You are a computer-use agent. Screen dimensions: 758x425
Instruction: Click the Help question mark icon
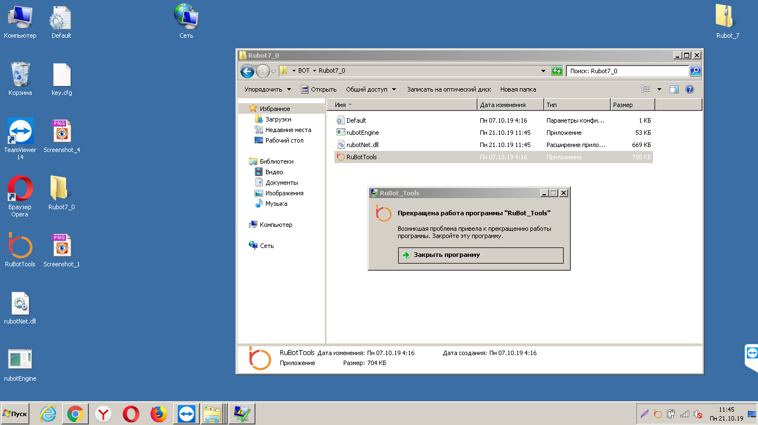(x=690, y=89)
